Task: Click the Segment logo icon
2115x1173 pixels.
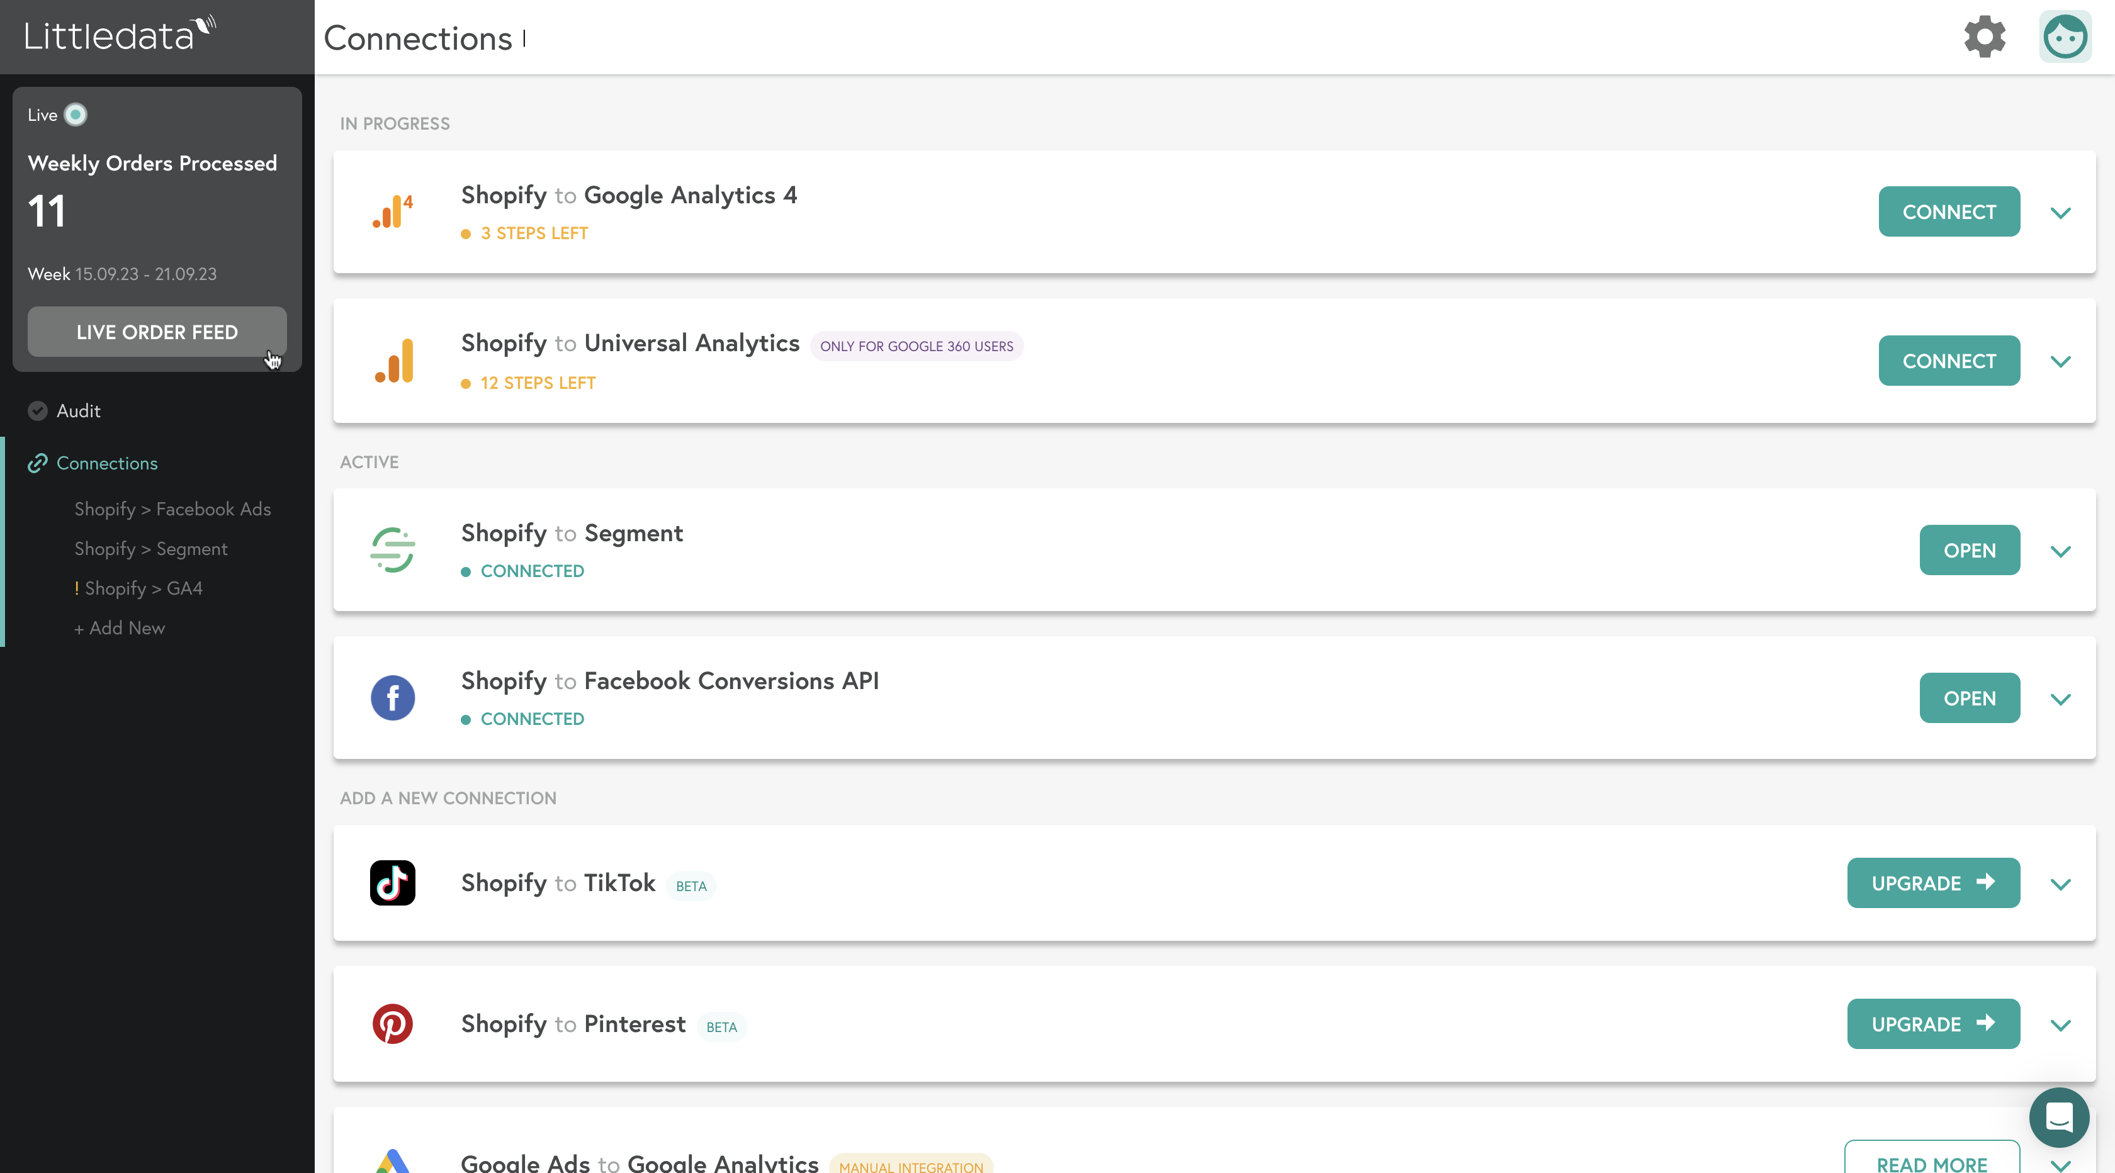Action: point(392,550)
